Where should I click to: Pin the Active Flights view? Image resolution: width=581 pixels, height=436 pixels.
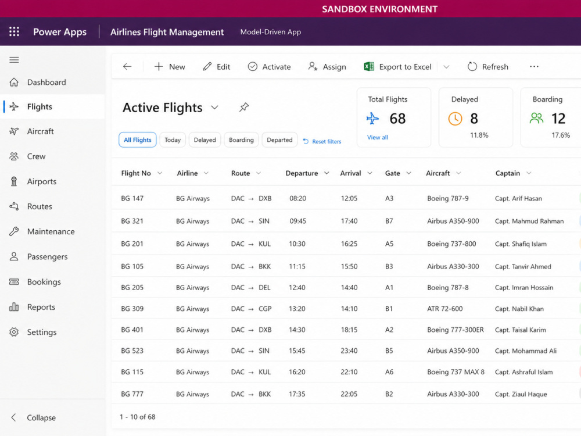pos(244,108)
